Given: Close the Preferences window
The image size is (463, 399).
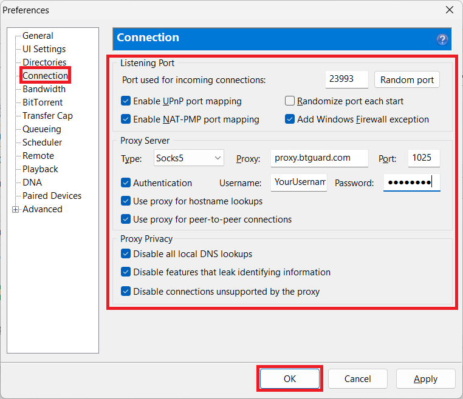Looking at the screenshot, I should point(450,10).
